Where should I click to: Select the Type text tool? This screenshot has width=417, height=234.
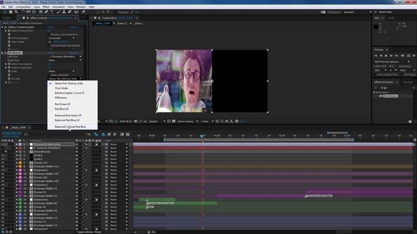pyautogui.click(x=51, y=12)
